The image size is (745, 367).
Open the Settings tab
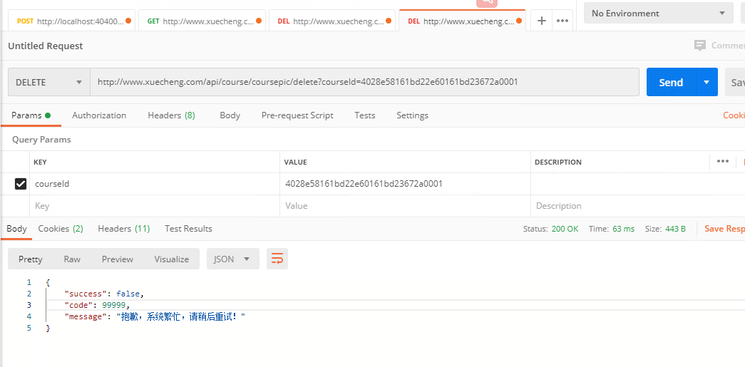412,115
